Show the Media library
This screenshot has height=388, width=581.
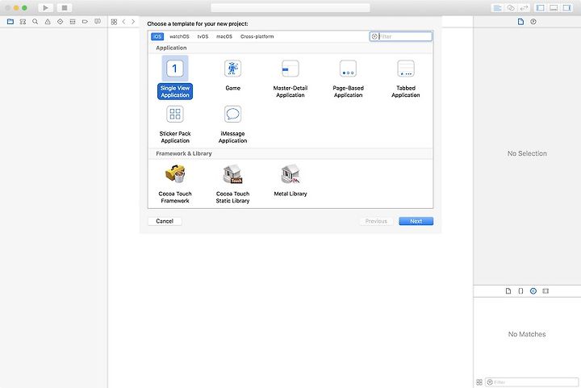tap(545, 291)
